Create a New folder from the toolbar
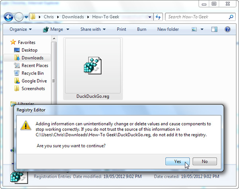The width and height of the screenshot is (239, 189). tap(168, 29)
